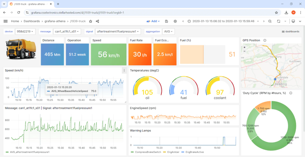The image size is (305, 157).
Task: Go to Dashboards in the breadcrumb
Action: (32, 21)
